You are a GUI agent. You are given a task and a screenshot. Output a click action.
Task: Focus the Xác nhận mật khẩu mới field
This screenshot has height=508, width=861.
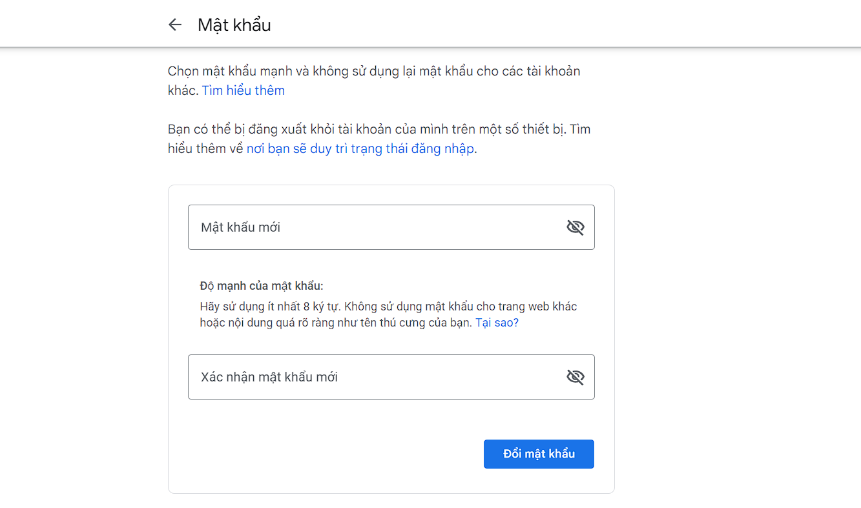point(391,377)
